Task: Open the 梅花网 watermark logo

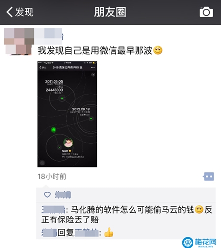Action: (x=199, y=242)
